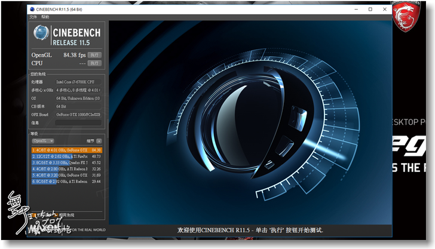Run the CPU benchmark test
This screenshot has height=249, width=435.
(94, 63)
